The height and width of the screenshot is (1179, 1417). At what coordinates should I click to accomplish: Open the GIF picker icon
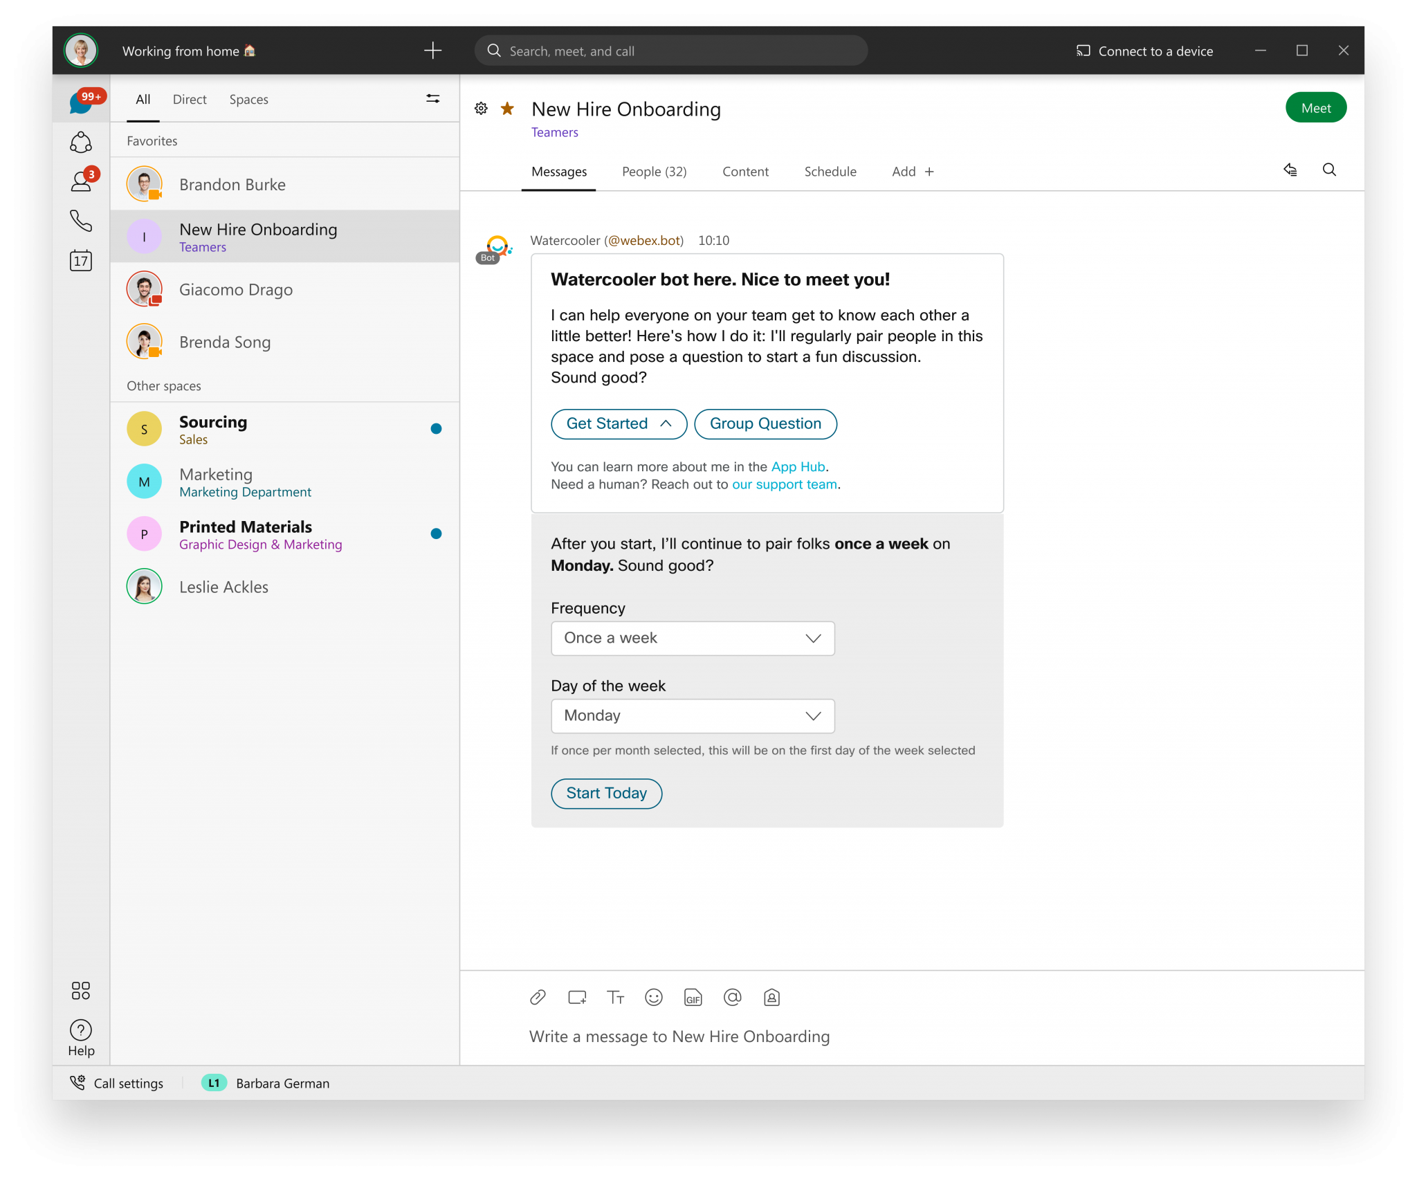coord(693,998)
